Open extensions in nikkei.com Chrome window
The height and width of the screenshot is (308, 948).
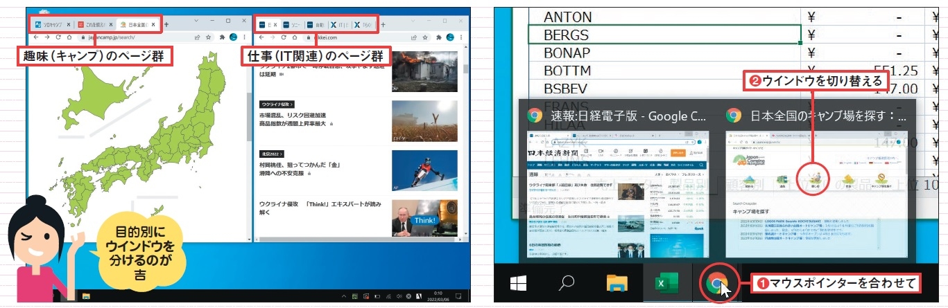click(439, 37)
